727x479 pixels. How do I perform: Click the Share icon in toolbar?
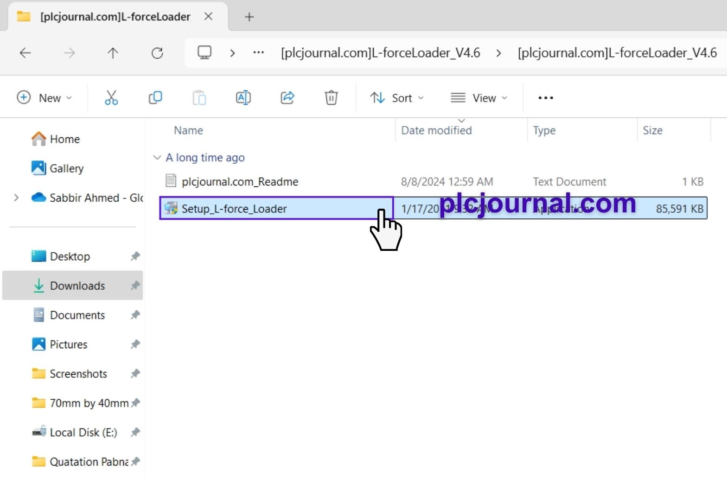[287, 97]
